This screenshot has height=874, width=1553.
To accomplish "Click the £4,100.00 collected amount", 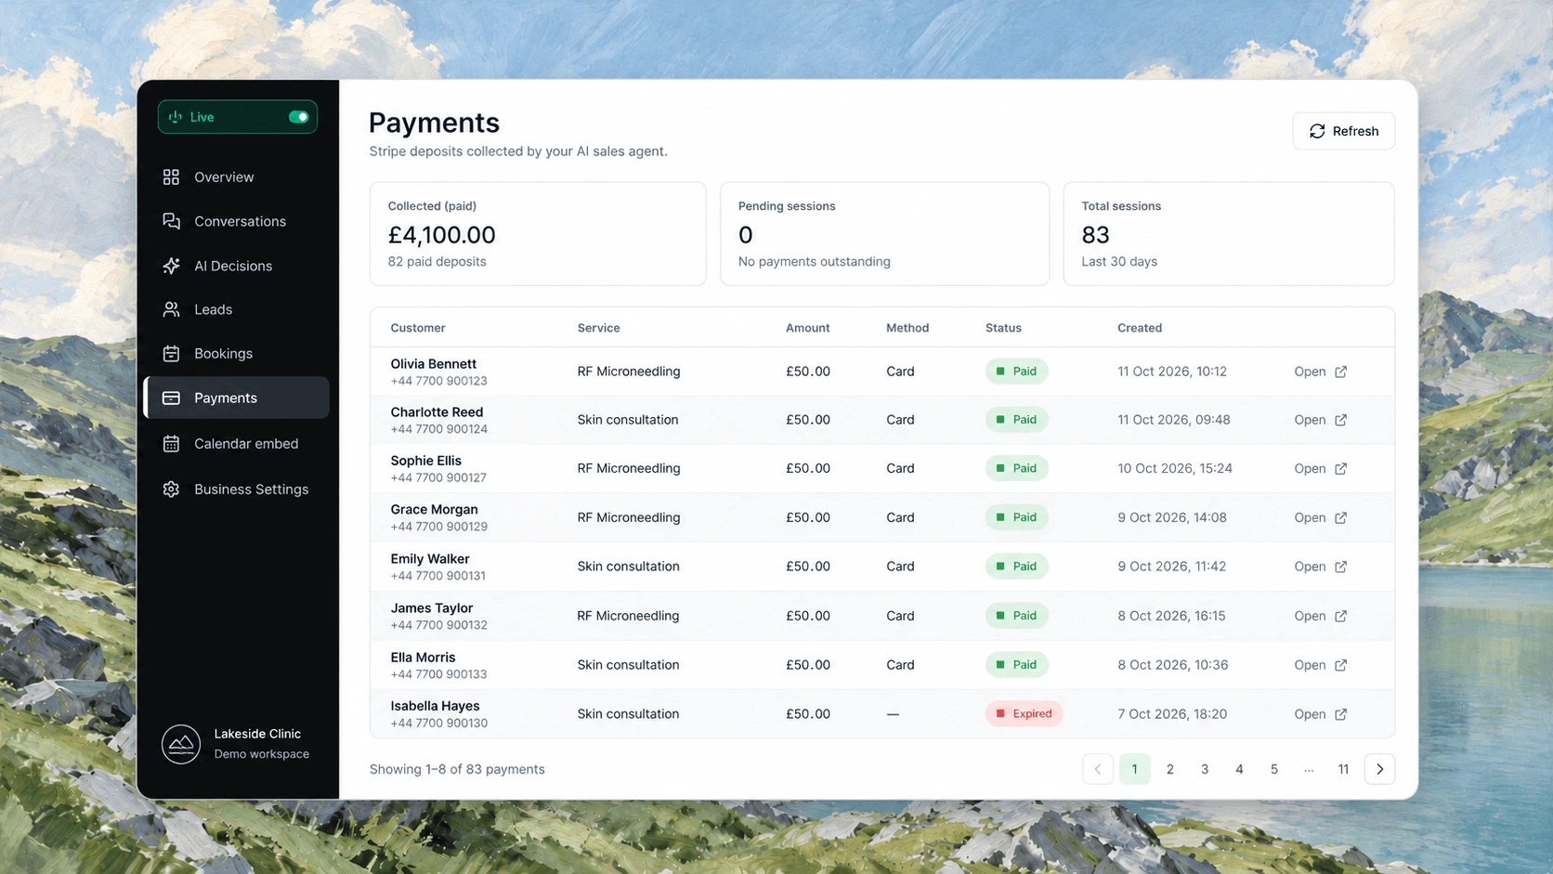I will coord(442,235).
